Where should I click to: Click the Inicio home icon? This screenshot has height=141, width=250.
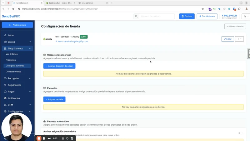(5, 35)
